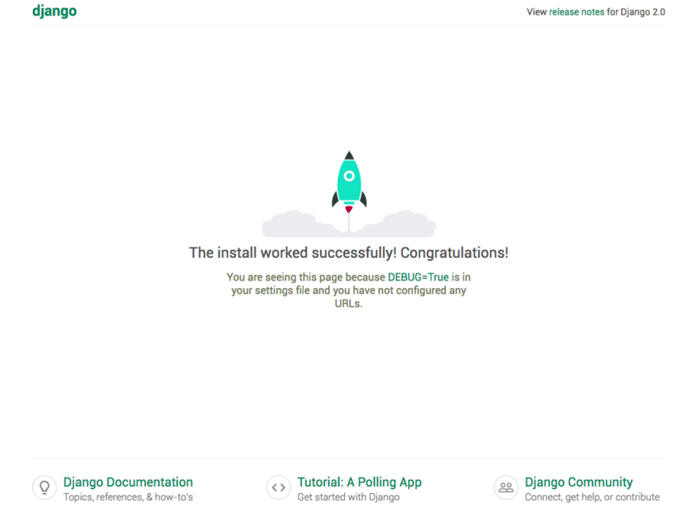
Task: Open the release notes link
Action: click(x=576, y=12)
